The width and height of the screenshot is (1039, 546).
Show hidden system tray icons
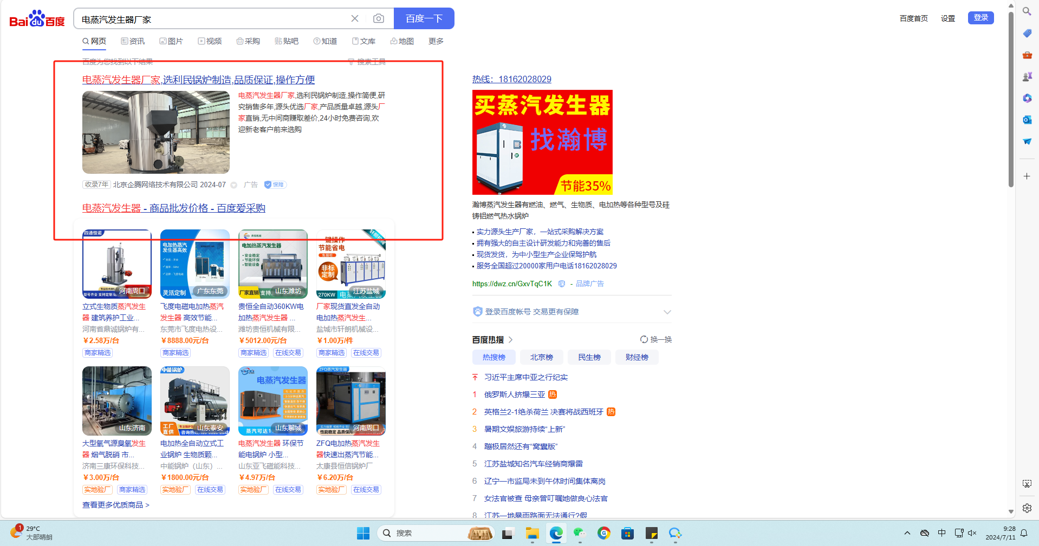[x=907, y=534]
